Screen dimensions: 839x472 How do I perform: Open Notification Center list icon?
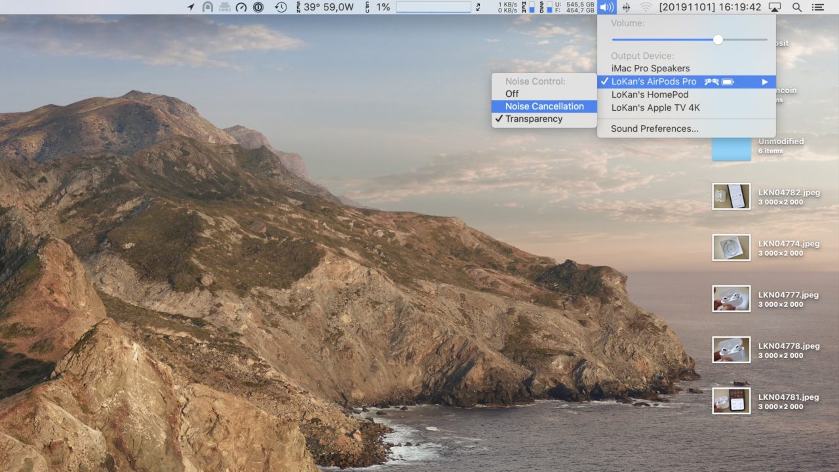coord(817,7)
